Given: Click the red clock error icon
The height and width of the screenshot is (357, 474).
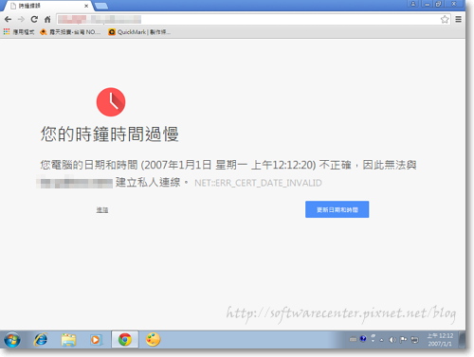Looking at the screenshot, I should pos(111,102).
